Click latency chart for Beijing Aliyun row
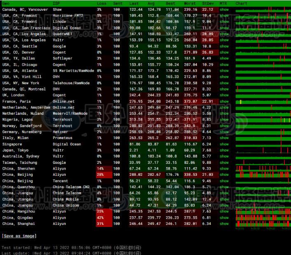Viewport: 291px width, 255px height. (263, 175)
